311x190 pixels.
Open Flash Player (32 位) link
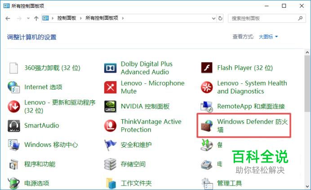(245, 68)
